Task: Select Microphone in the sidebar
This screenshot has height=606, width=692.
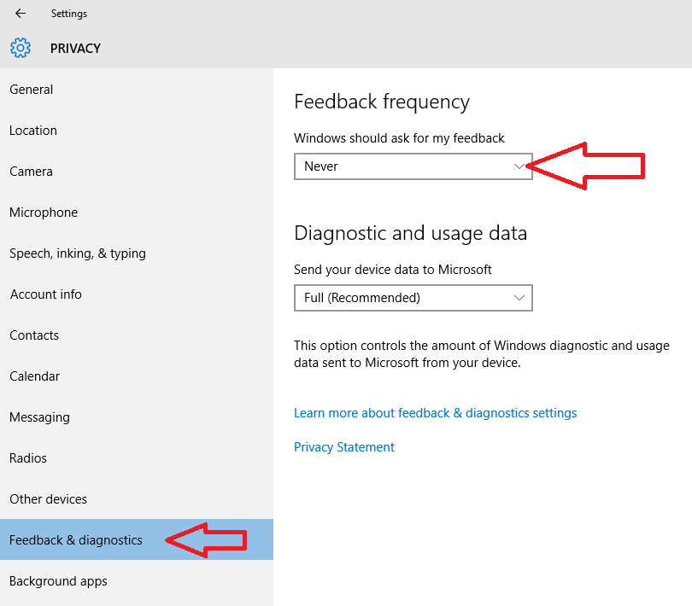Action: tap(137, 213)
